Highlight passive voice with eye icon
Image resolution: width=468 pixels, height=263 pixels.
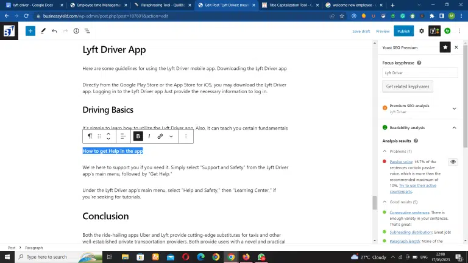pos(453,162)
